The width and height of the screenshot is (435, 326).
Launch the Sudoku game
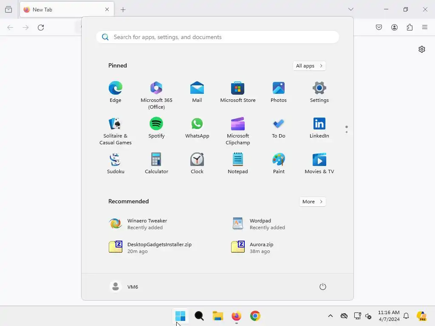click(x=116, y=163)
